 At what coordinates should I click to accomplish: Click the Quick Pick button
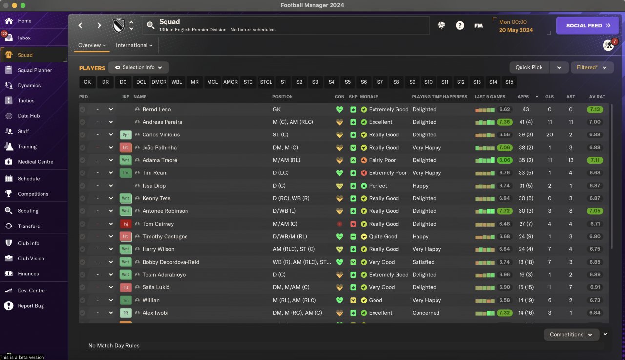point(529,67)
